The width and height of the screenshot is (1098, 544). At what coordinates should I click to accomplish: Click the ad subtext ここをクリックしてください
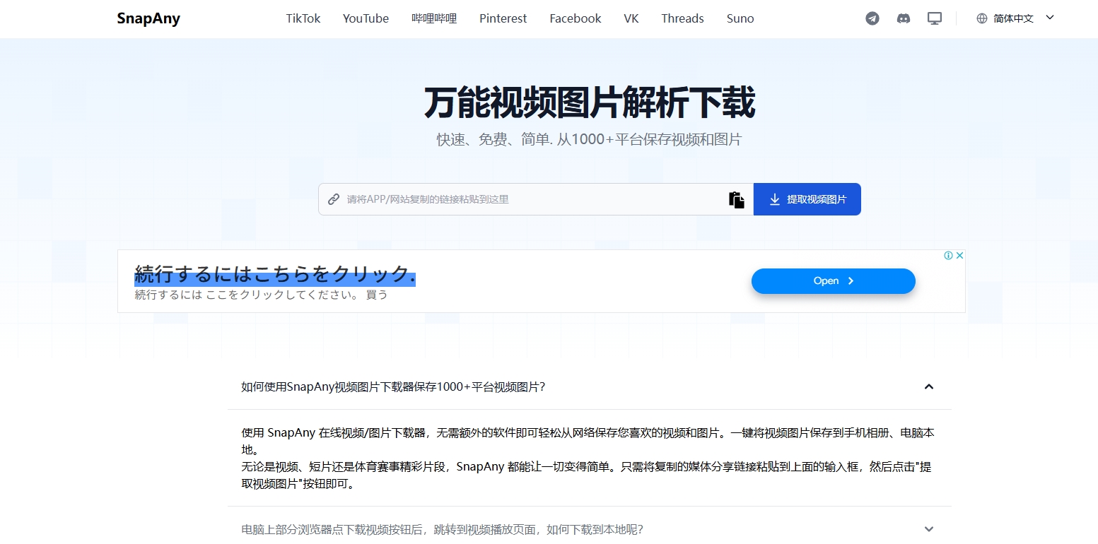click(282, 295)
